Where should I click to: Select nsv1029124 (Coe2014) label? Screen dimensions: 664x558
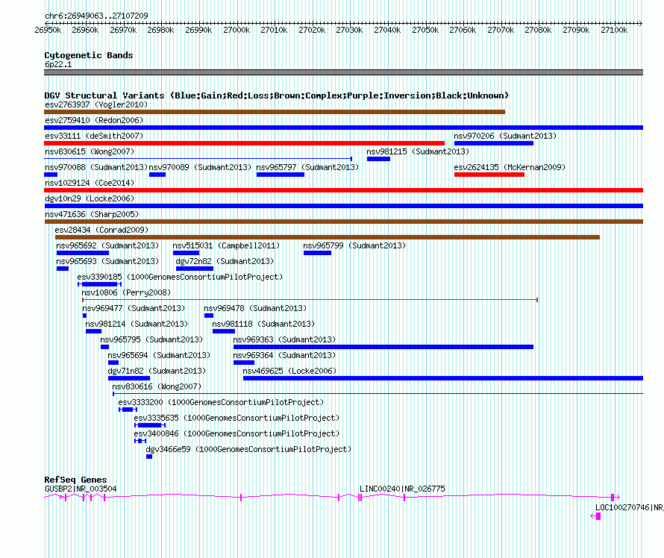[90, 183]
